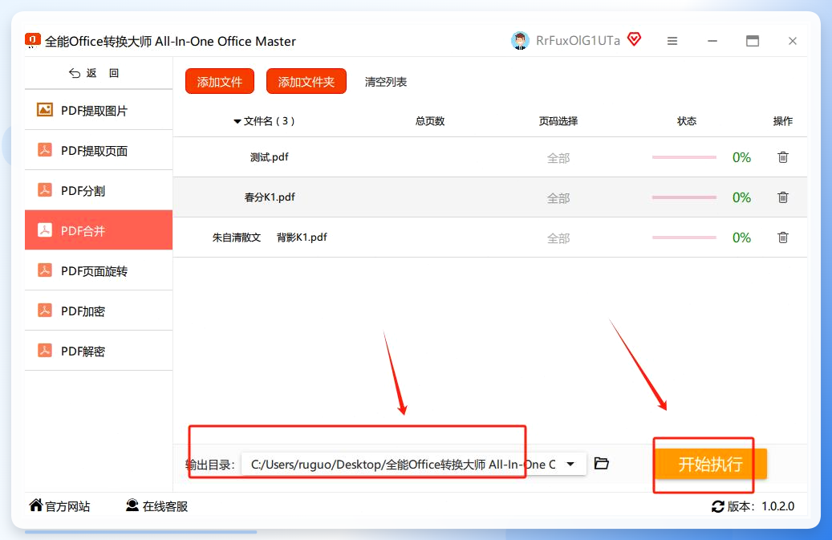This screenshot has width=832, height=540.
Task: Click the PDF提取页面 sidebar icon
Action: 45,150
